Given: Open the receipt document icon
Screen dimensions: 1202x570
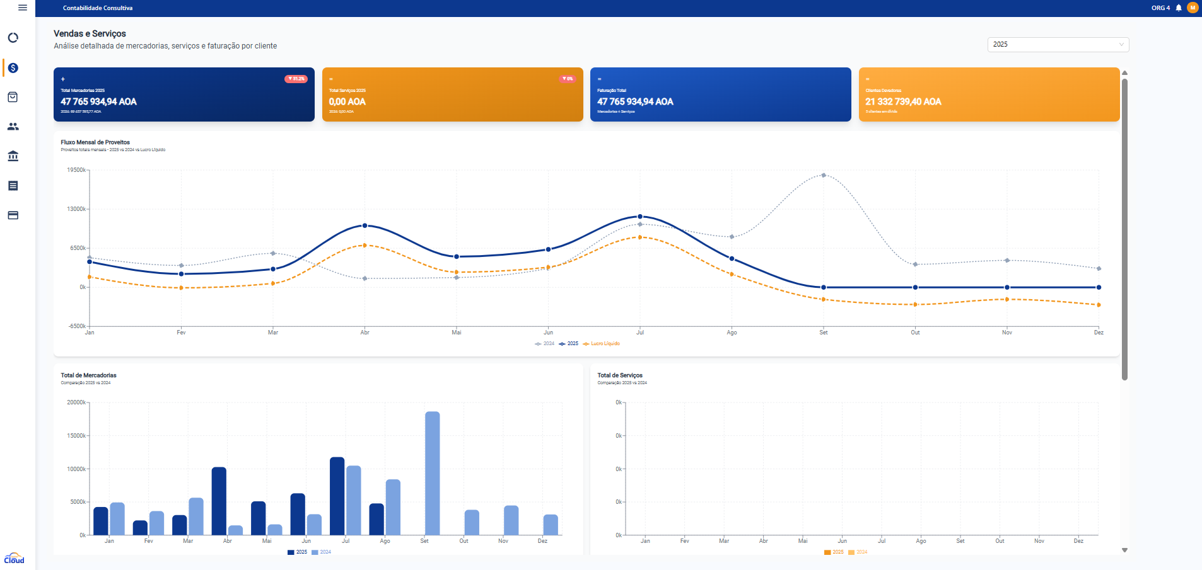Looking at the screenshot, I should (13, 186).
